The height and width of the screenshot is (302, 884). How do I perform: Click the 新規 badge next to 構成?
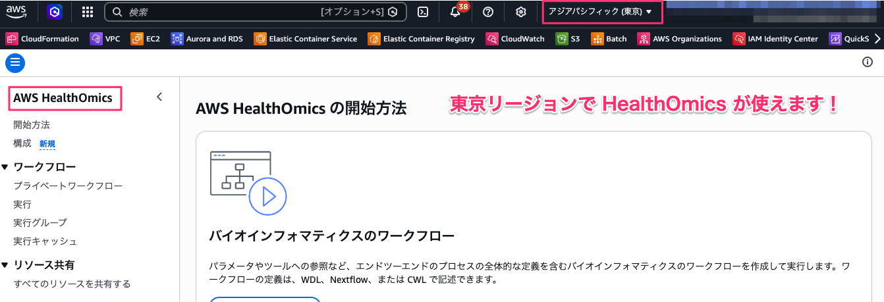[47, 143]
